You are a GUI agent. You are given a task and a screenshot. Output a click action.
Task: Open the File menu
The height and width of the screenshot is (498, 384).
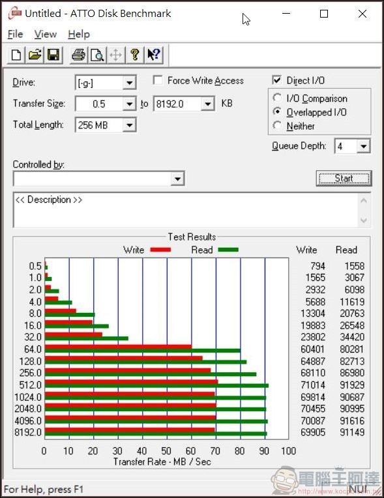pyautogui.click(x=15, y=34)
